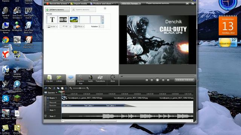Viewport: 241px width, 135px height.
Task: Open the Effects dropdown
Action: (x=79, y=27)
